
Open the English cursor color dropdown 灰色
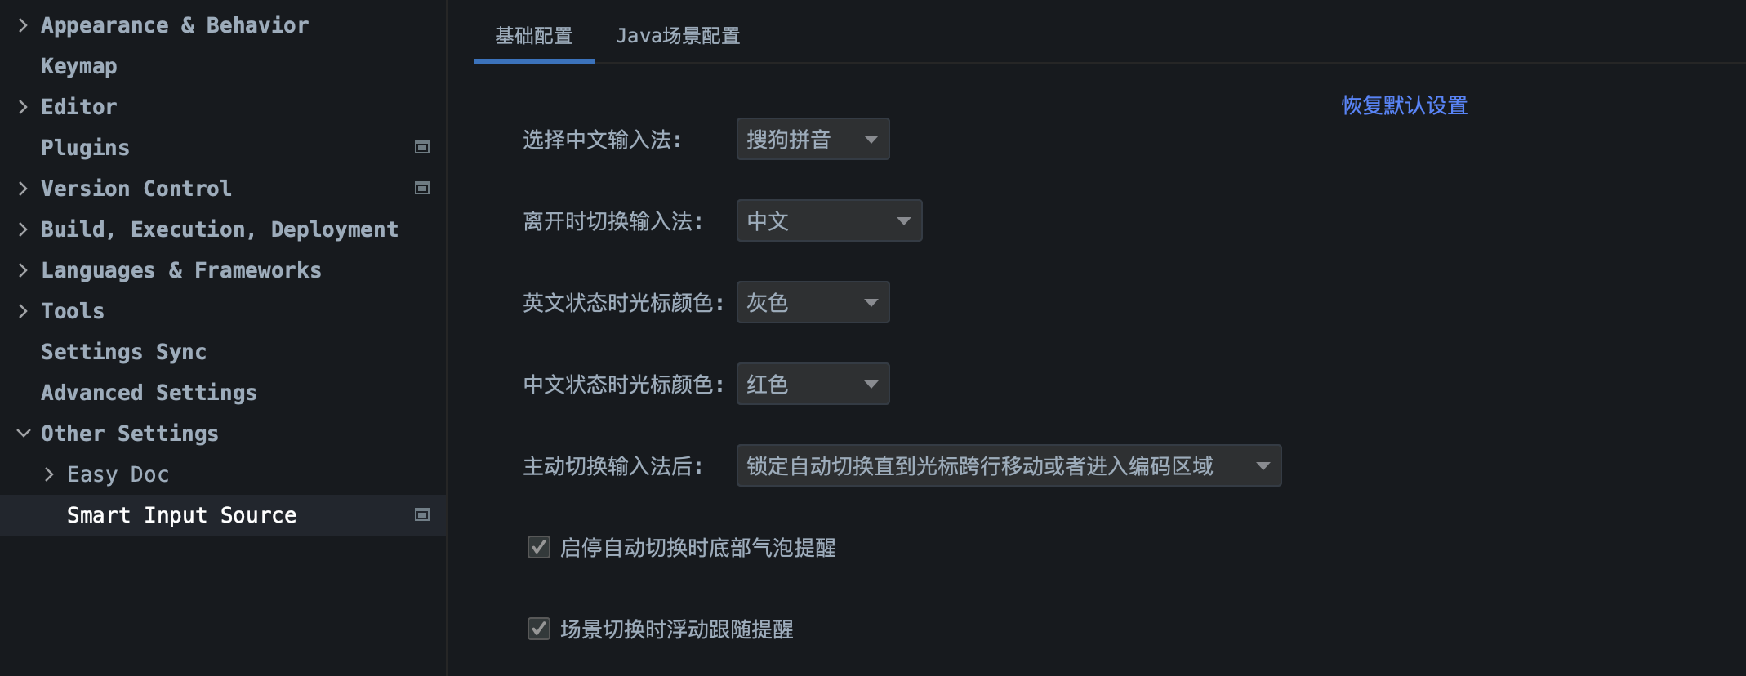(812, 302)
